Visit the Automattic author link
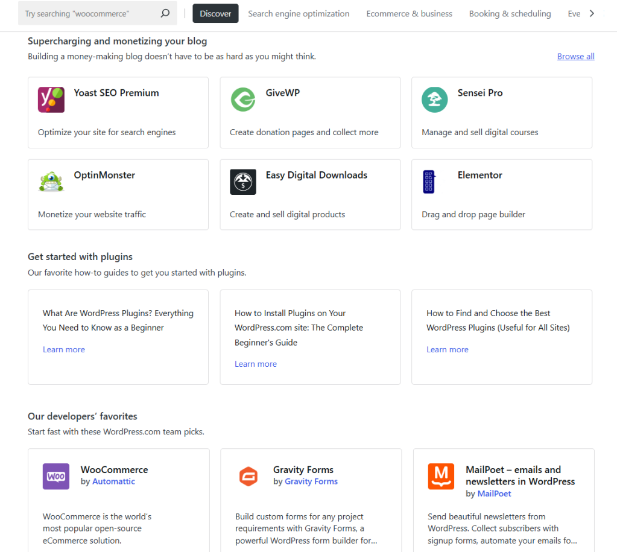 click(x=113, y=481)
